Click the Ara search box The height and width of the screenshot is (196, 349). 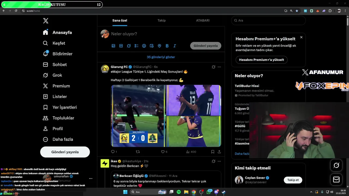pos(269,20)
